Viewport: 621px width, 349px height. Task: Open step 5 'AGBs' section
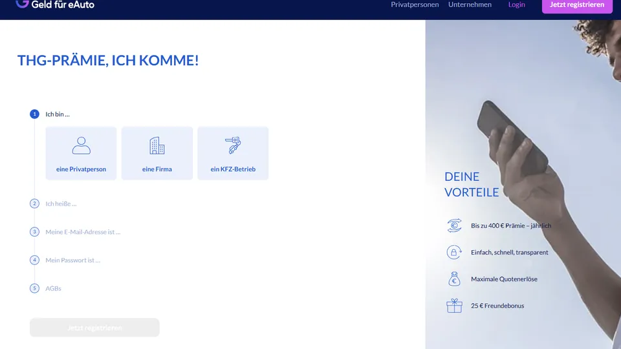[x=53, y=288]
